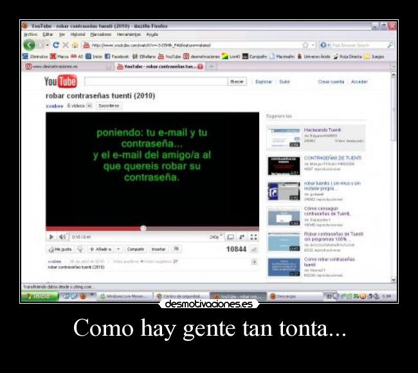The image size is (418, 373).
Task: Switch the player to wide view icon
Action: pos(230,237)
